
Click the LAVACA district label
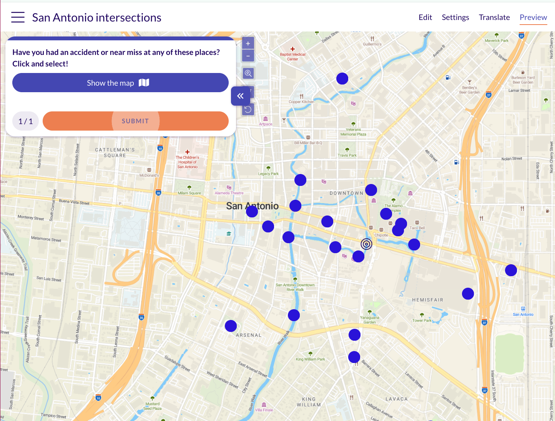[x=396, y=399]
